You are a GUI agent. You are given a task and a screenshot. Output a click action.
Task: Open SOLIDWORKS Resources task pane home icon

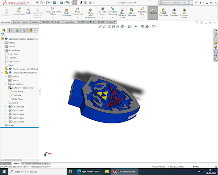coord(216,31)
